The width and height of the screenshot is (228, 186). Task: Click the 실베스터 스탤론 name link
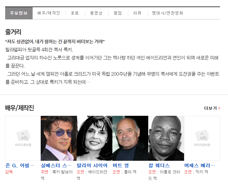click(x=56, y=165)
